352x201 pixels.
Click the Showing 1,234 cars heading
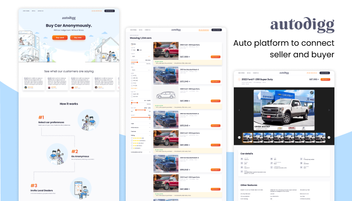pyautogui.click(x=141, y=38)
